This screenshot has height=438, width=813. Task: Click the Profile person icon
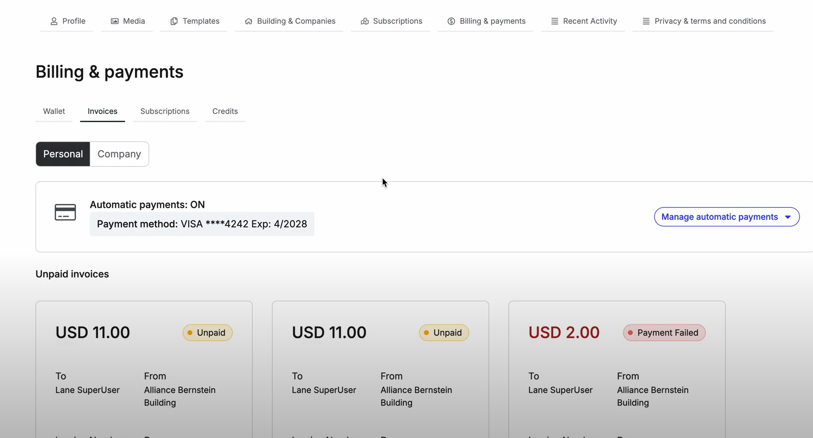pos(54,21)
